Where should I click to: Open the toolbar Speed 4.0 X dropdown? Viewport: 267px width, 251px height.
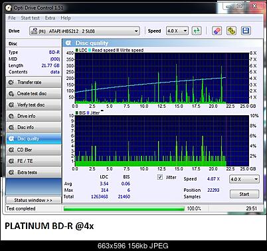[177, 31]
